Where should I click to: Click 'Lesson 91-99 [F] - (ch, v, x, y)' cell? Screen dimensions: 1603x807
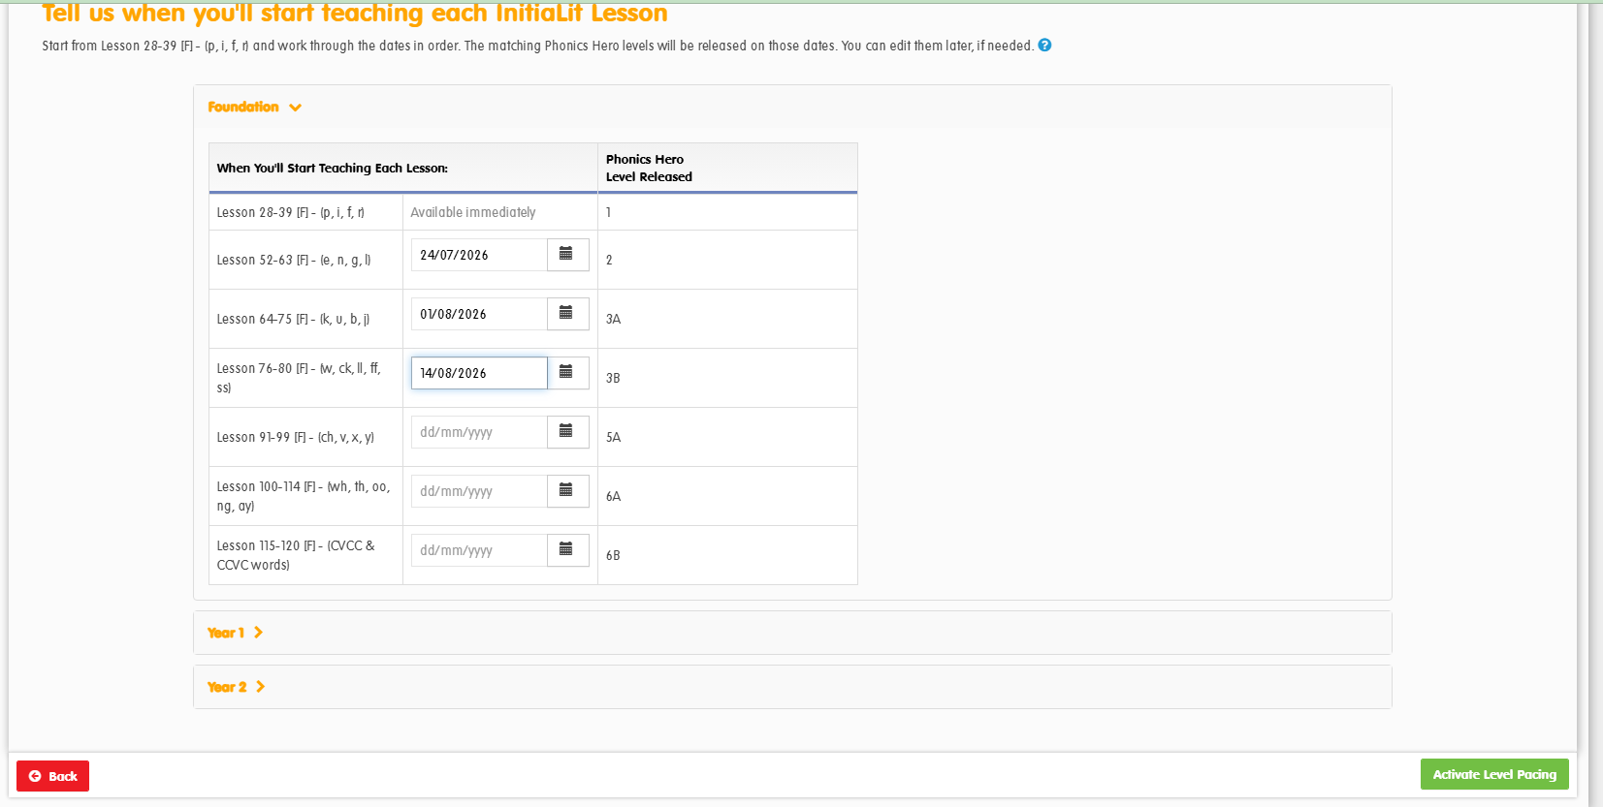[305, 437]
